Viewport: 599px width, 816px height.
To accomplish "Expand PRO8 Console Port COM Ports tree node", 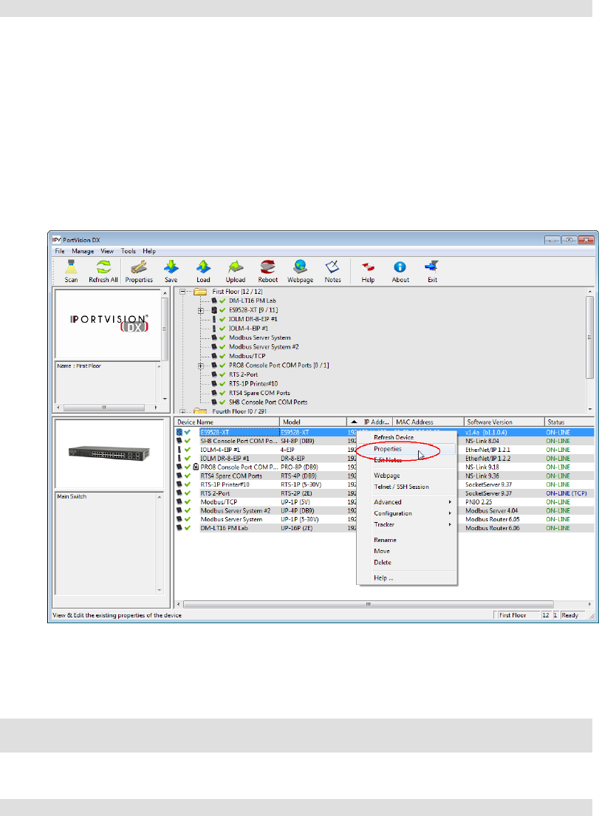I will coord(200,366).
